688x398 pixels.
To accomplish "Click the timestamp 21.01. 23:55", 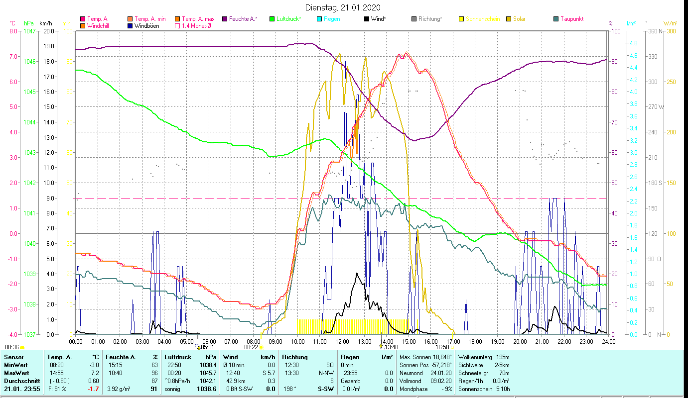I will coord(23,389).
